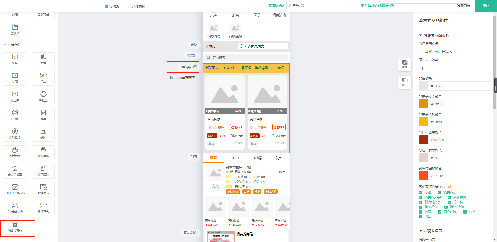Check the 其他页面 checkbox
This screenshot has width=497, height=242.
click(128, 6)
